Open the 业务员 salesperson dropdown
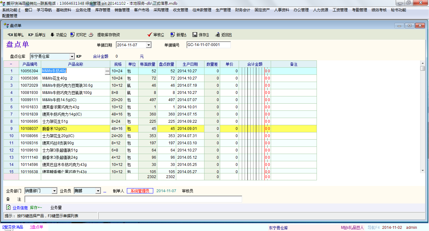Viewport: 429px width, 231px height. [98, 191]
